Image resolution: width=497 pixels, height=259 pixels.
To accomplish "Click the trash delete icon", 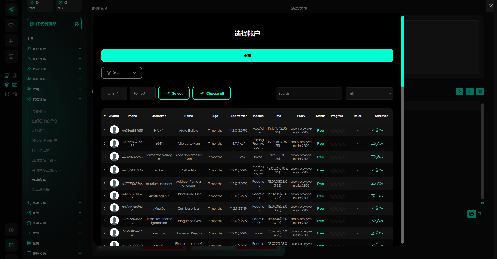I will 480,92.
